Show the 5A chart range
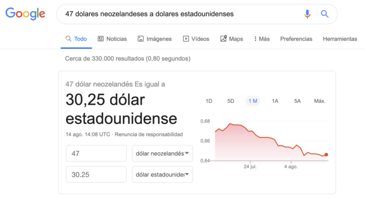 pyautogui.click(x=297, y=101)
